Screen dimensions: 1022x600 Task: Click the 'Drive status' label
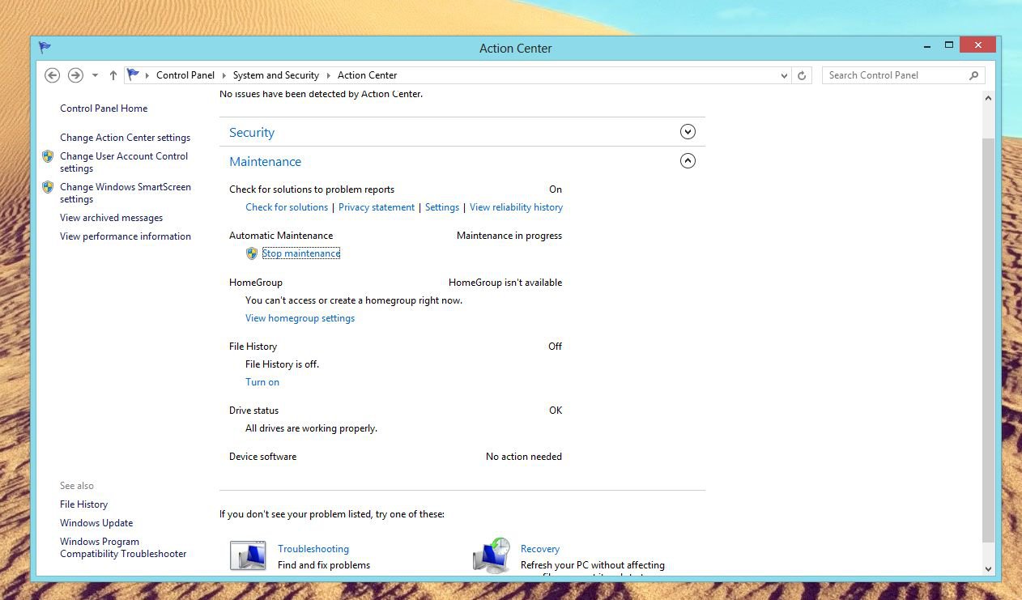pyautogui.click(x=253, y=411)
